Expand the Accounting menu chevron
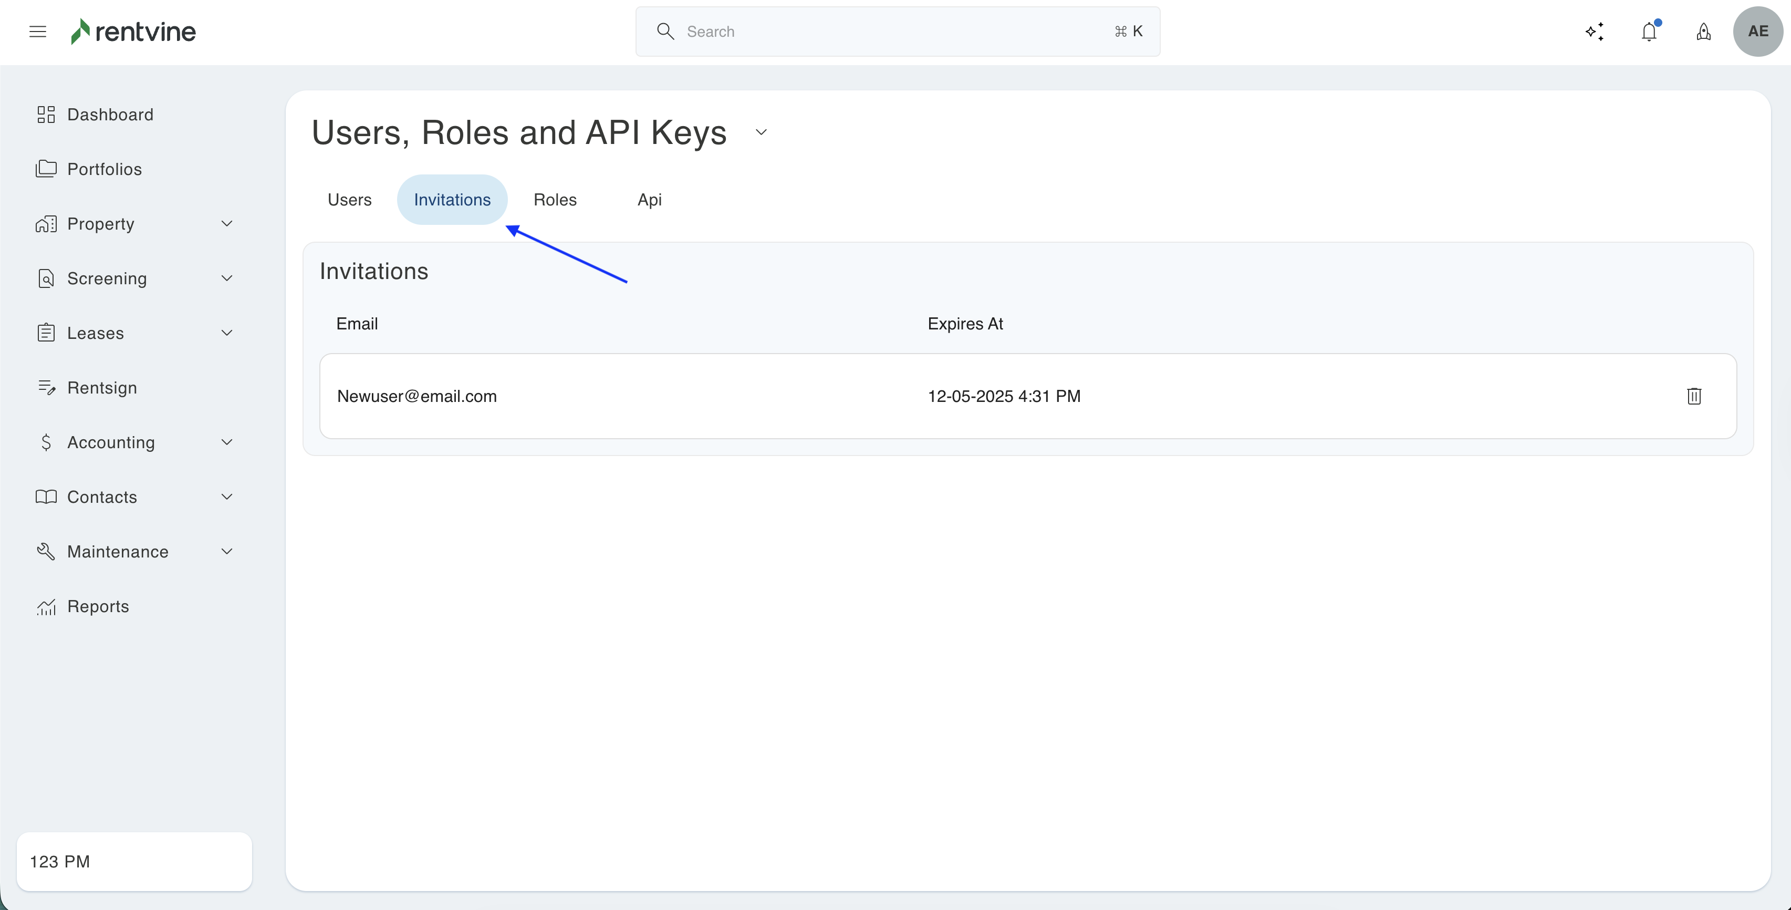Screen dimensions: 1791x910 (x=227, y=442)
